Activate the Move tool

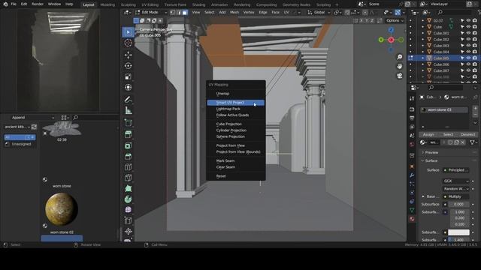tap(129, 55)
